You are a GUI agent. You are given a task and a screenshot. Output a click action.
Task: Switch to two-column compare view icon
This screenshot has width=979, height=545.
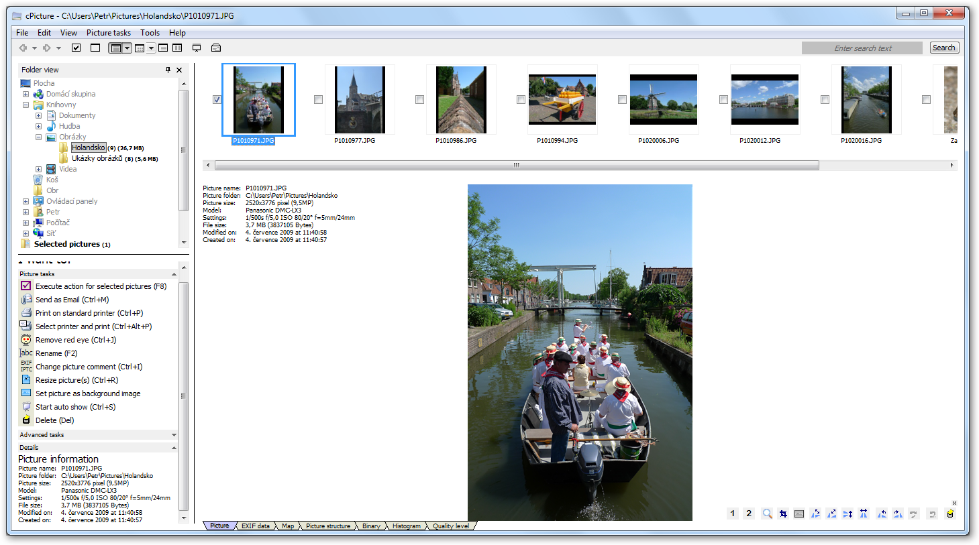click(x=177, y=48)
